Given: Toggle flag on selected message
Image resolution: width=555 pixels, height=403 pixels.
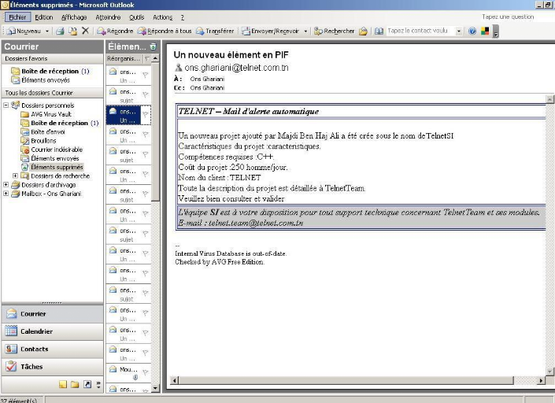Looking at the screenshot, I should click(145, 114).
